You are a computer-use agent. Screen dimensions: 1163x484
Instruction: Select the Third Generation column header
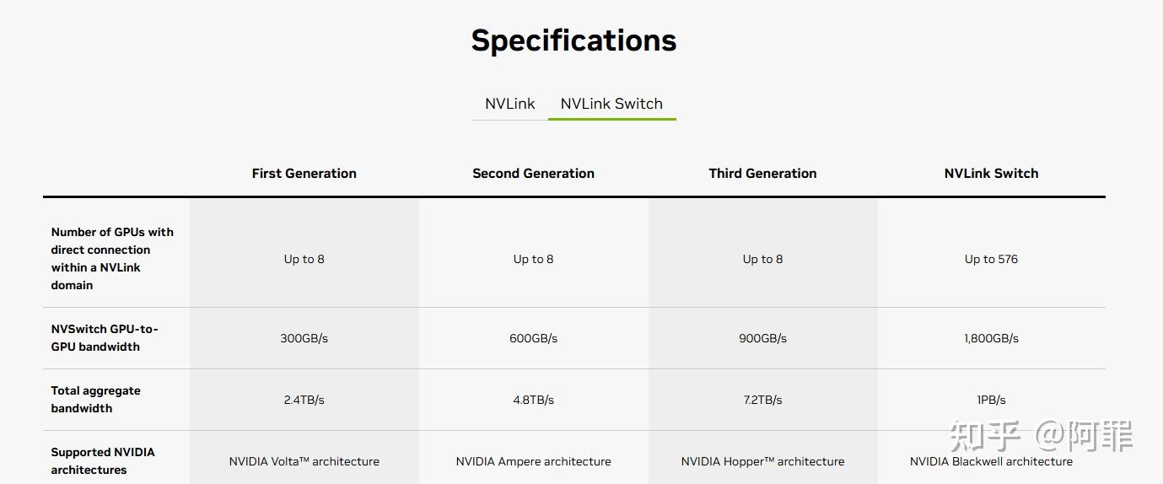pos(762,173)
